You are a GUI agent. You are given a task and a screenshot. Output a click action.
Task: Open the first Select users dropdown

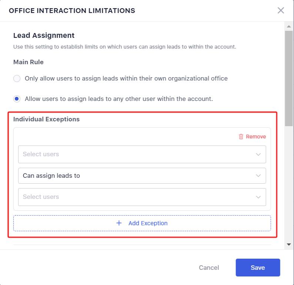(137, 154)
